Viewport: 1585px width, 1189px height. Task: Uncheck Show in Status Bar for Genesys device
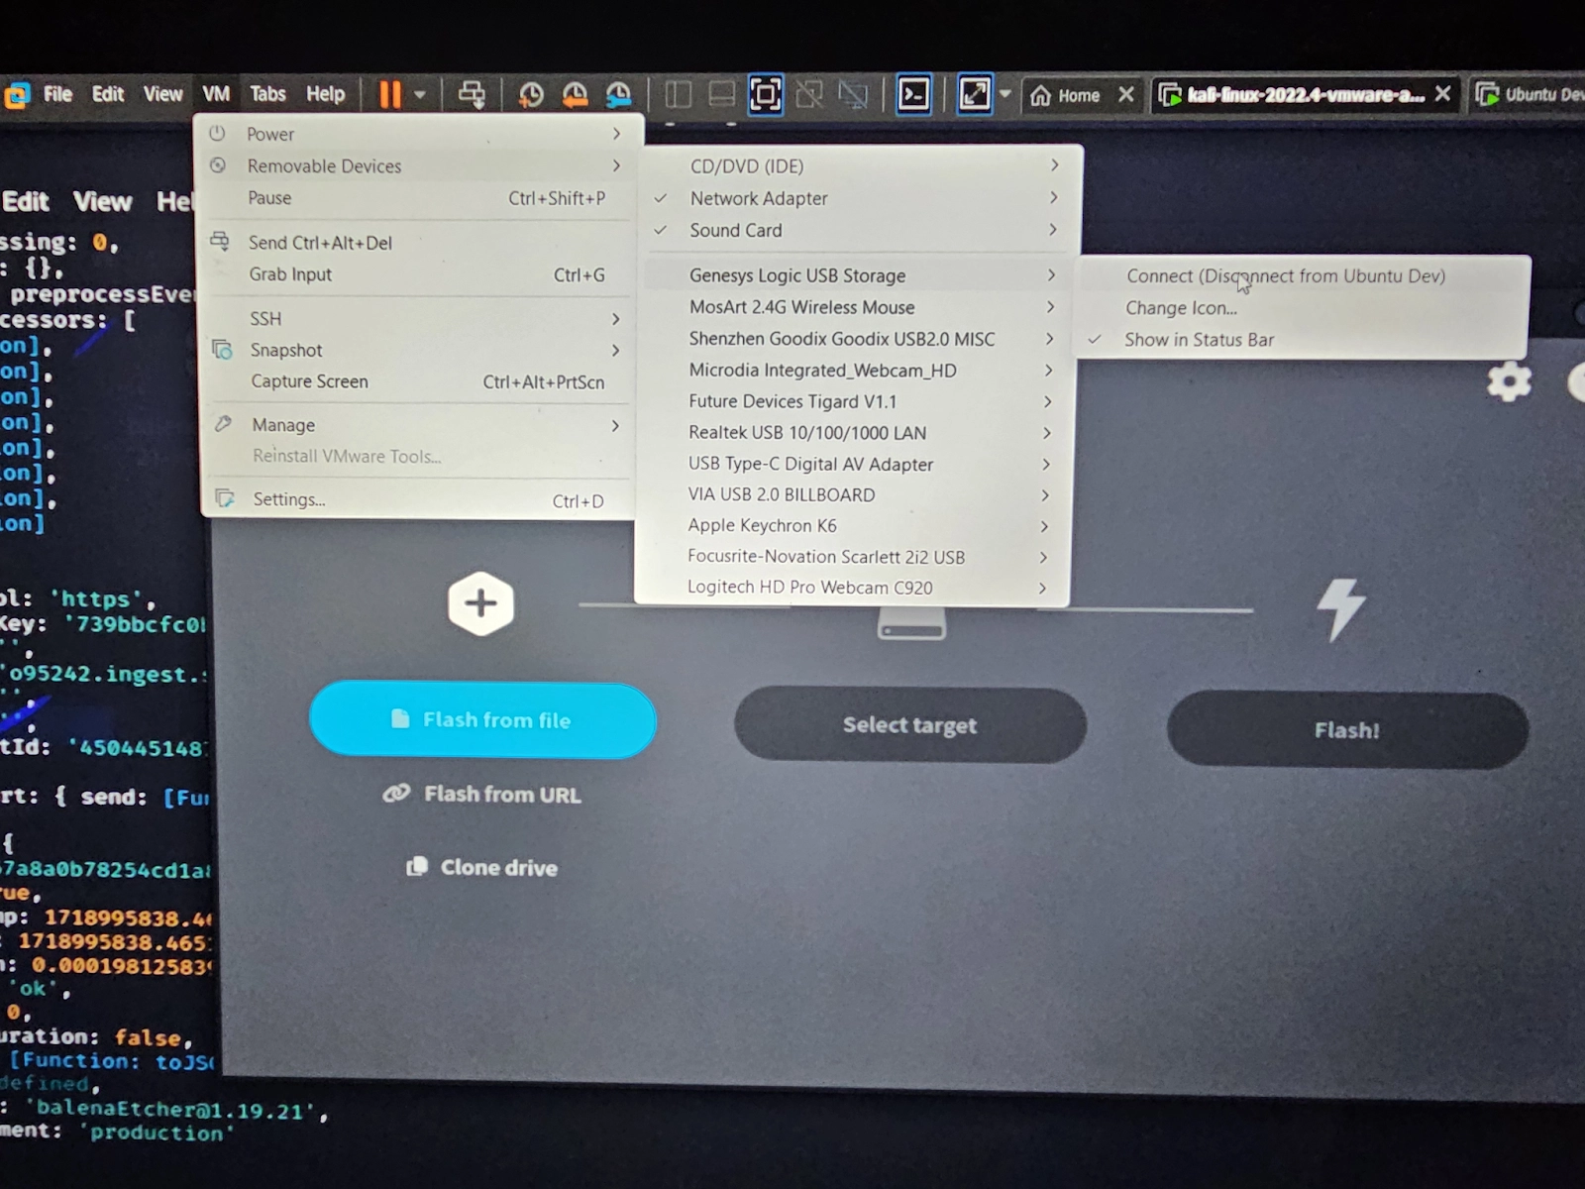[1198, 339]
